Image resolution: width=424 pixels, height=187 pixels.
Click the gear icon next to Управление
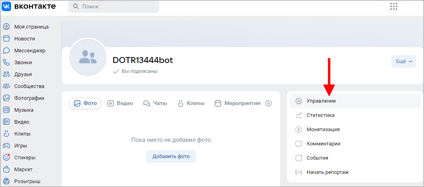[299, 101]
